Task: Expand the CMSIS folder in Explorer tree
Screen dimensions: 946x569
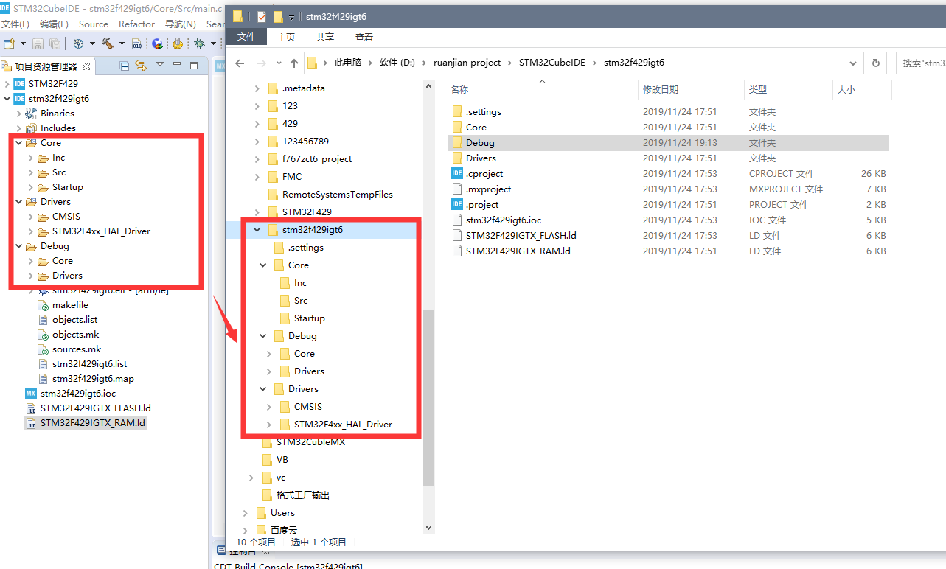Action: [268, 406]
